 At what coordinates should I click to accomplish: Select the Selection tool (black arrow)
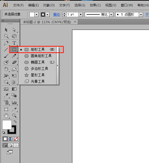tap(6, 30)
